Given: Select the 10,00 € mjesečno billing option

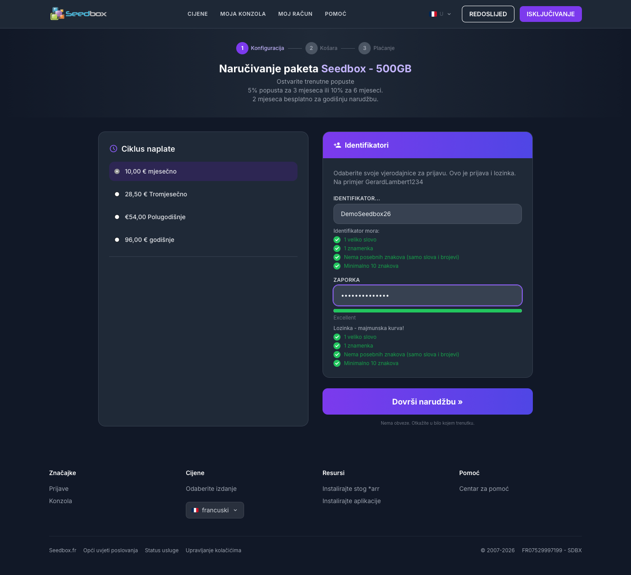Looking at the screenshot, I should click(203, 171).
